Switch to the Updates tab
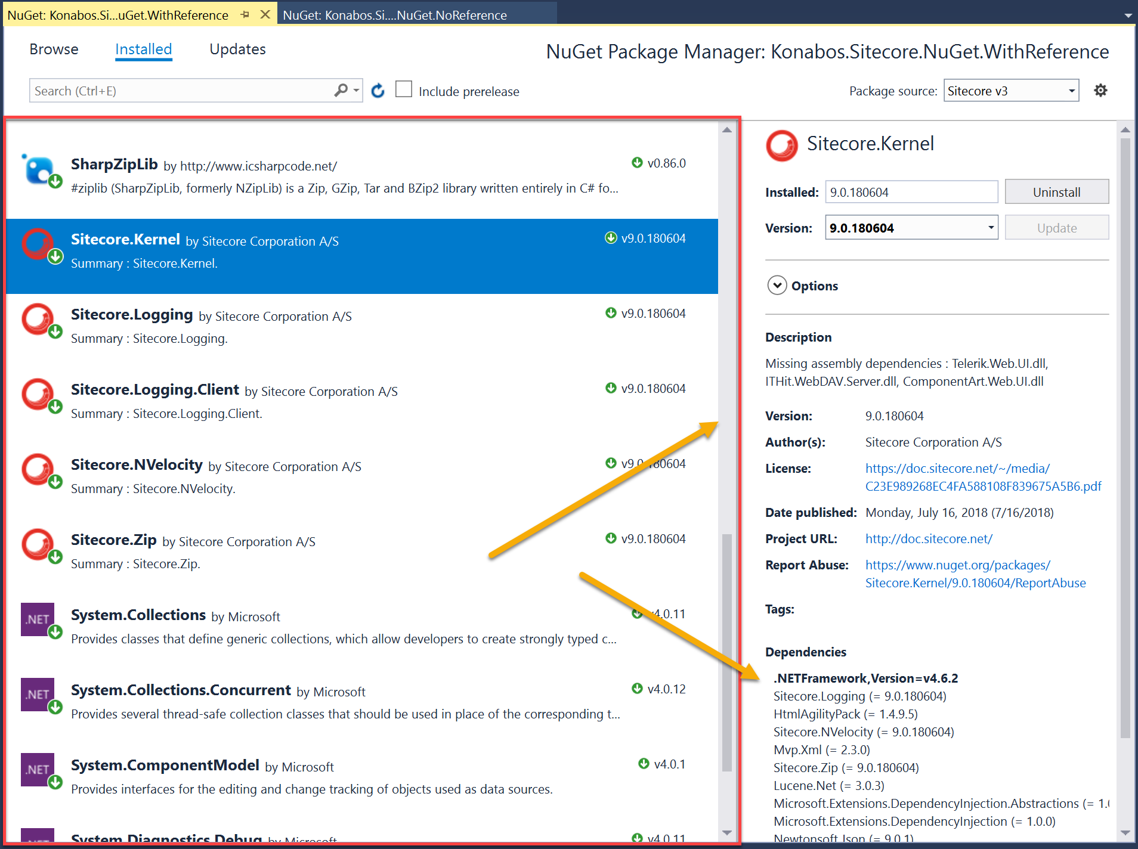 point(237,49)
